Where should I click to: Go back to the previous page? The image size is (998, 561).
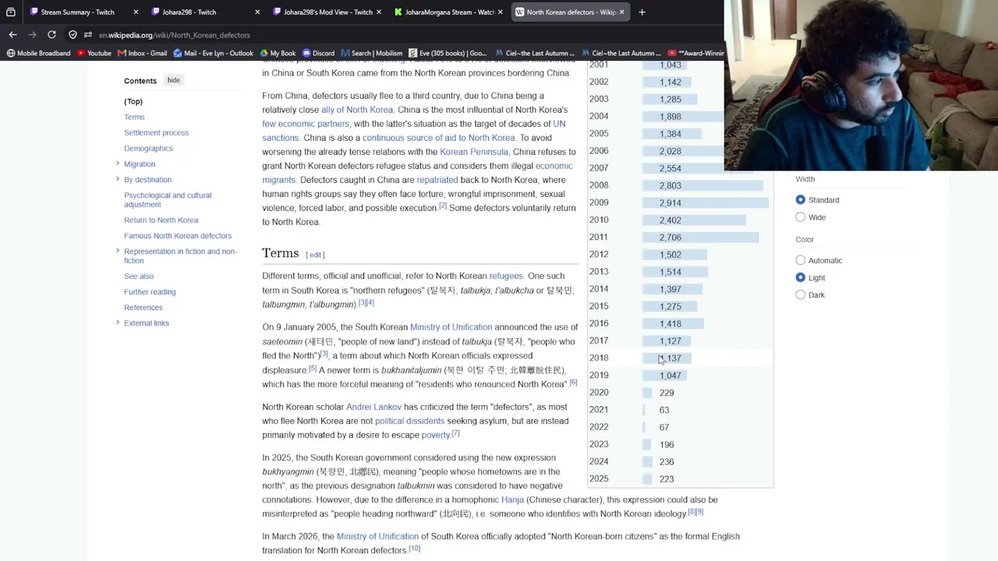click(x=12, y=34)
